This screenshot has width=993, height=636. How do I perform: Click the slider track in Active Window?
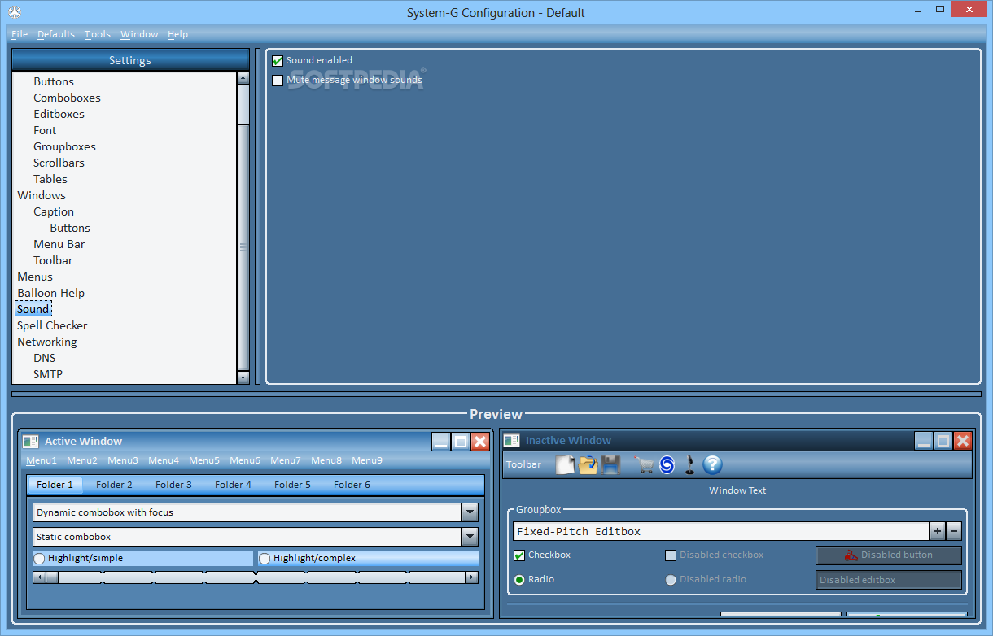[x=256, y=577]
